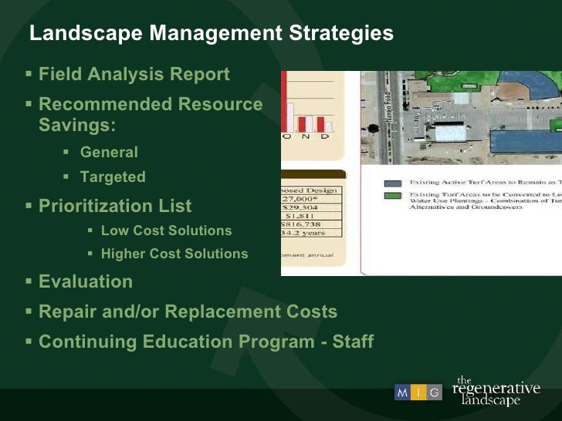Viewport: 562px width, 421px height.
Task: Click the blue turf legend swatch
Action: tap(392, 184)
